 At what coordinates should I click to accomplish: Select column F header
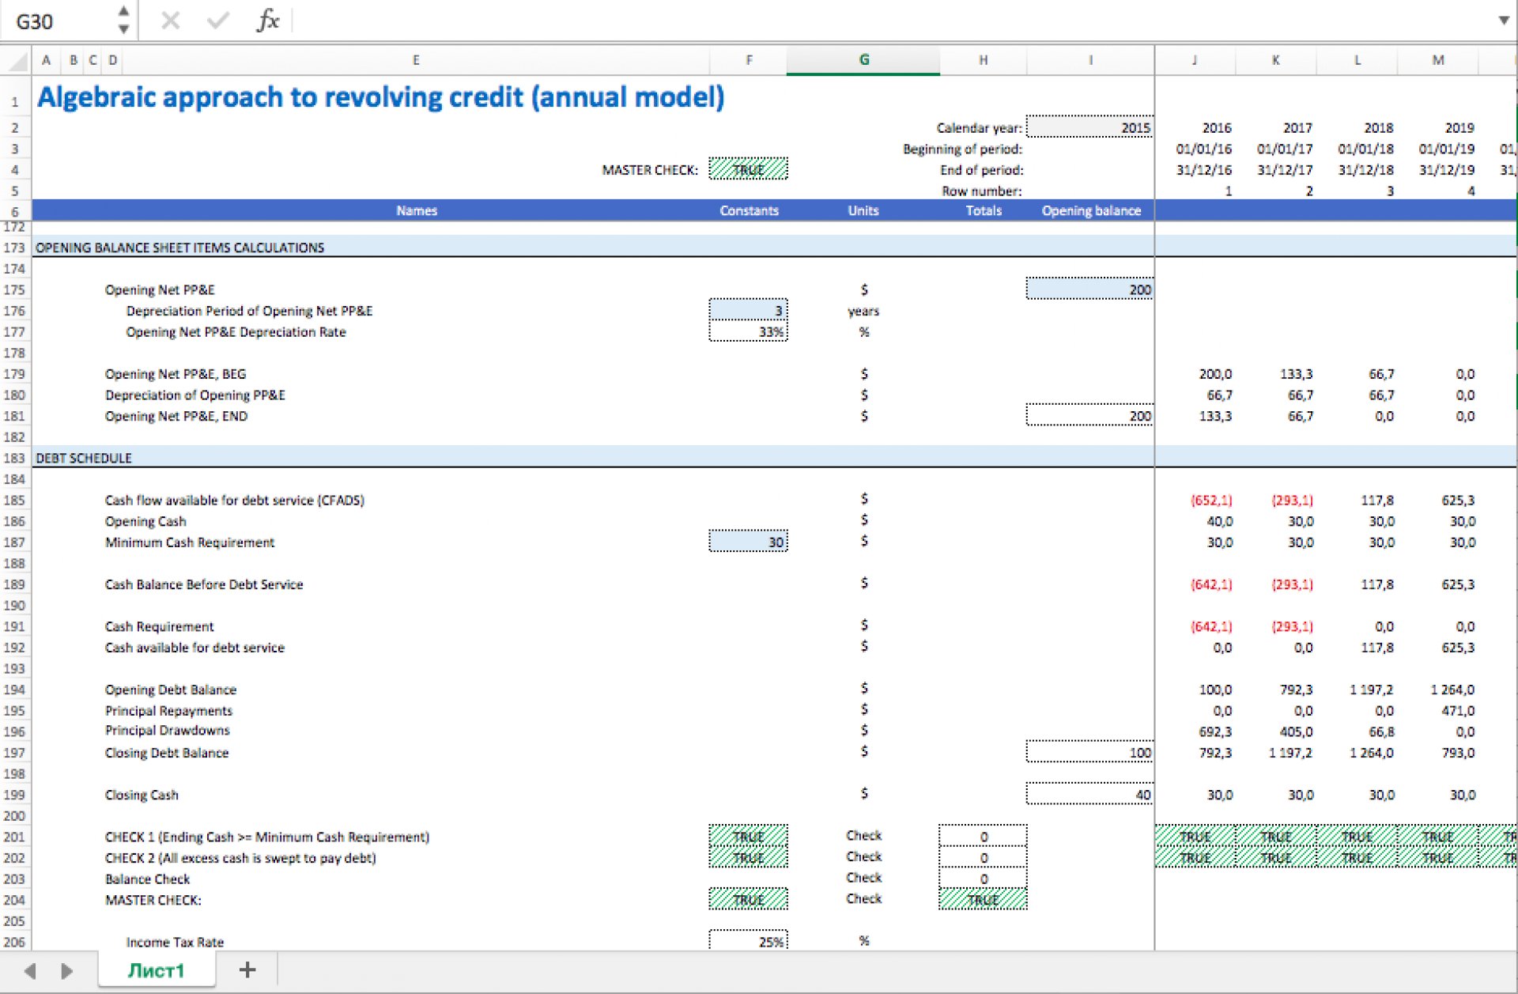[749, 60]
